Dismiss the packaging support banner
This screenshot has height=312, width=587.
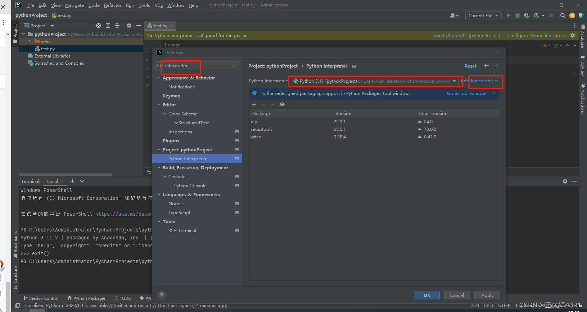point(494,93)
